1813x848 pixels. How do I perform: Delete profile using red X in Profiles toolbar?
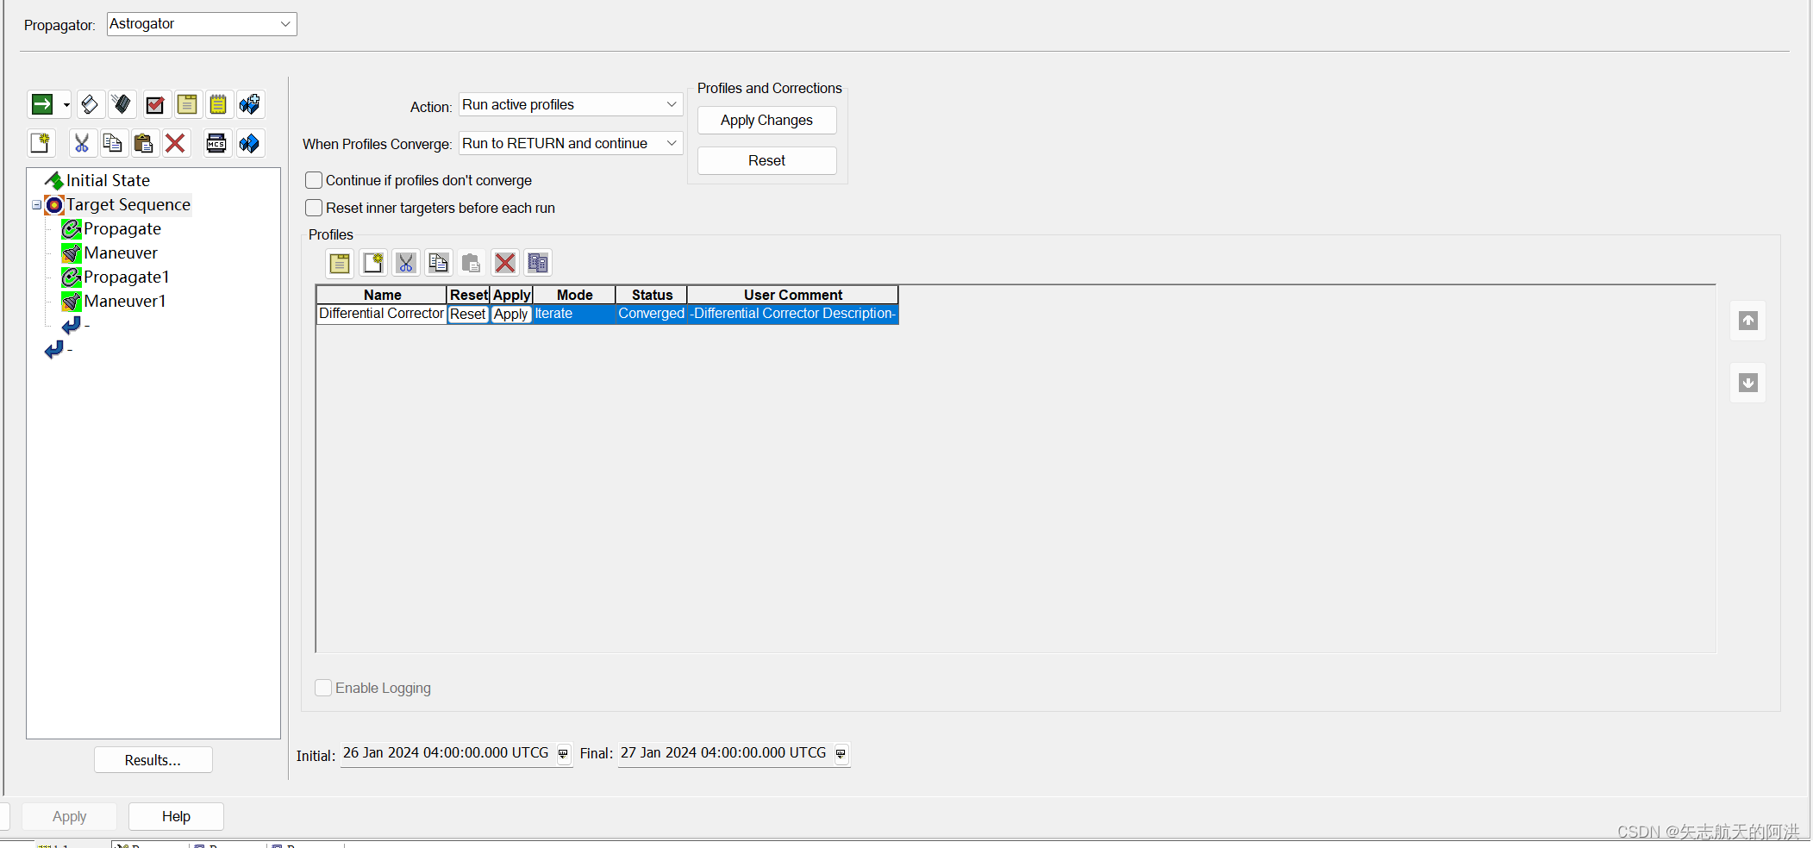click(504, 263)
